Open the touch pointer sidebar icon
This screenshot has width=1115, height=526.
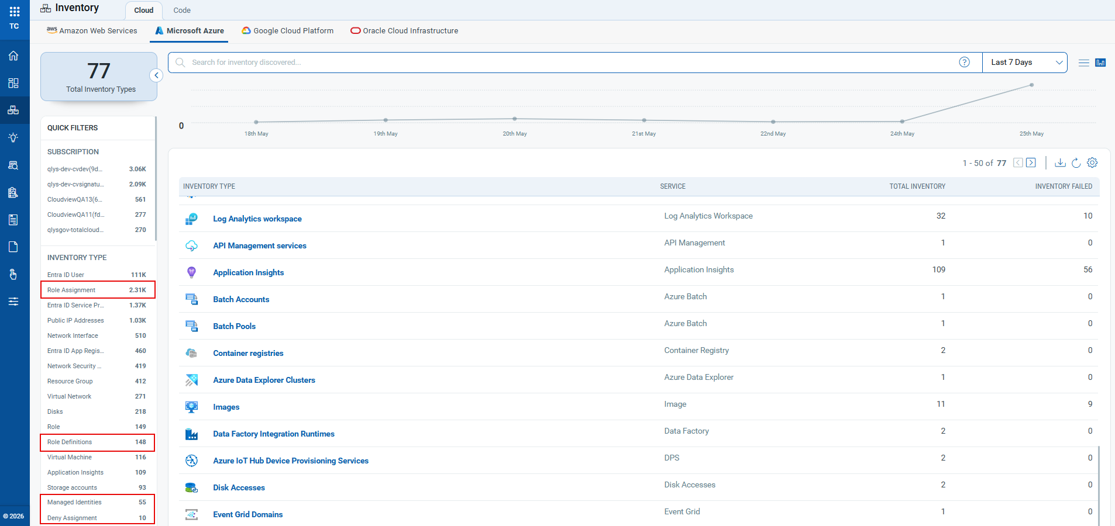[13, 274]
